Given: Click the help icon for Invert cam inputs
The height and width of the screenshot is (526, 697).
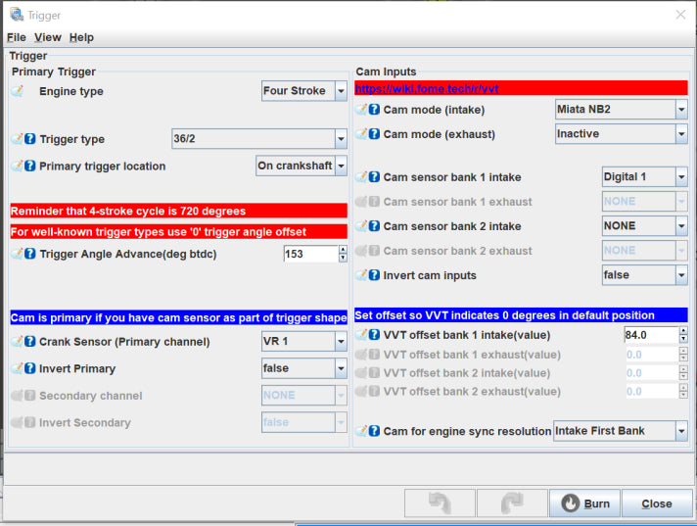Looking at the screenshot, I should tap(374, 275).
